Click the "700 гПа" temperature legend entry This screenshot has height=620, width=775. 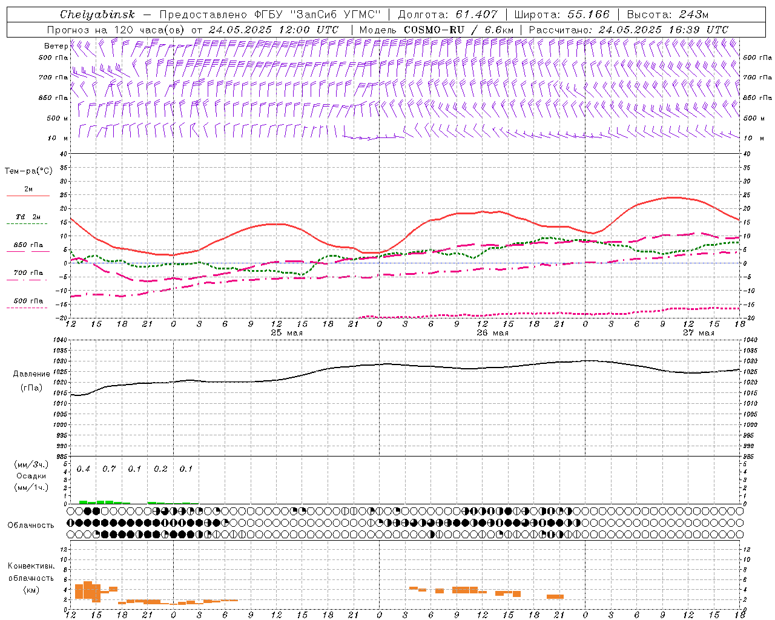[x=28, y=273]
